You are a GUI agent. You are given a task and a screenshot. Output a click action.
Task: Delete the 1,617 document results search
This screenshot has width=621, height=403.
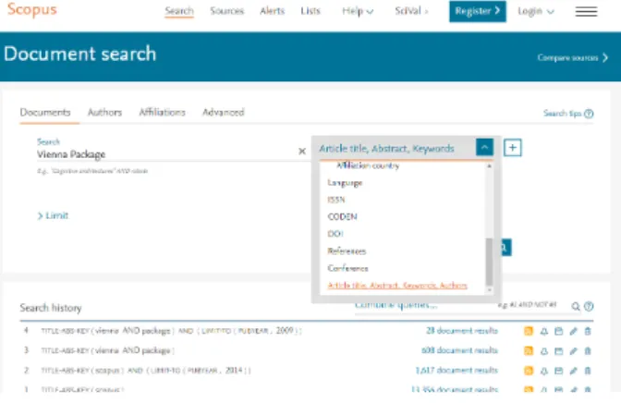(x=588, y=371)
